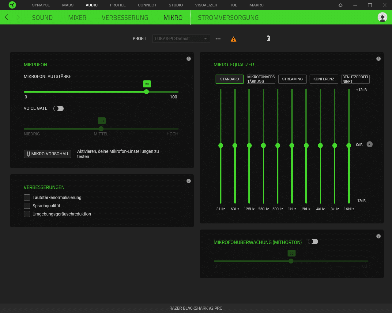Click the battery status icon

click(x=268, y=39)
